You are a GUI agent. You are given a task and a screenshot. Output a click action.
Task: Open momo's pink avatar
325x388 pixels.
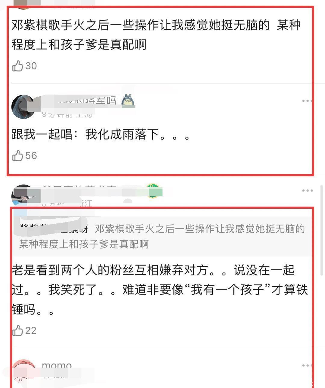point(23,373)
